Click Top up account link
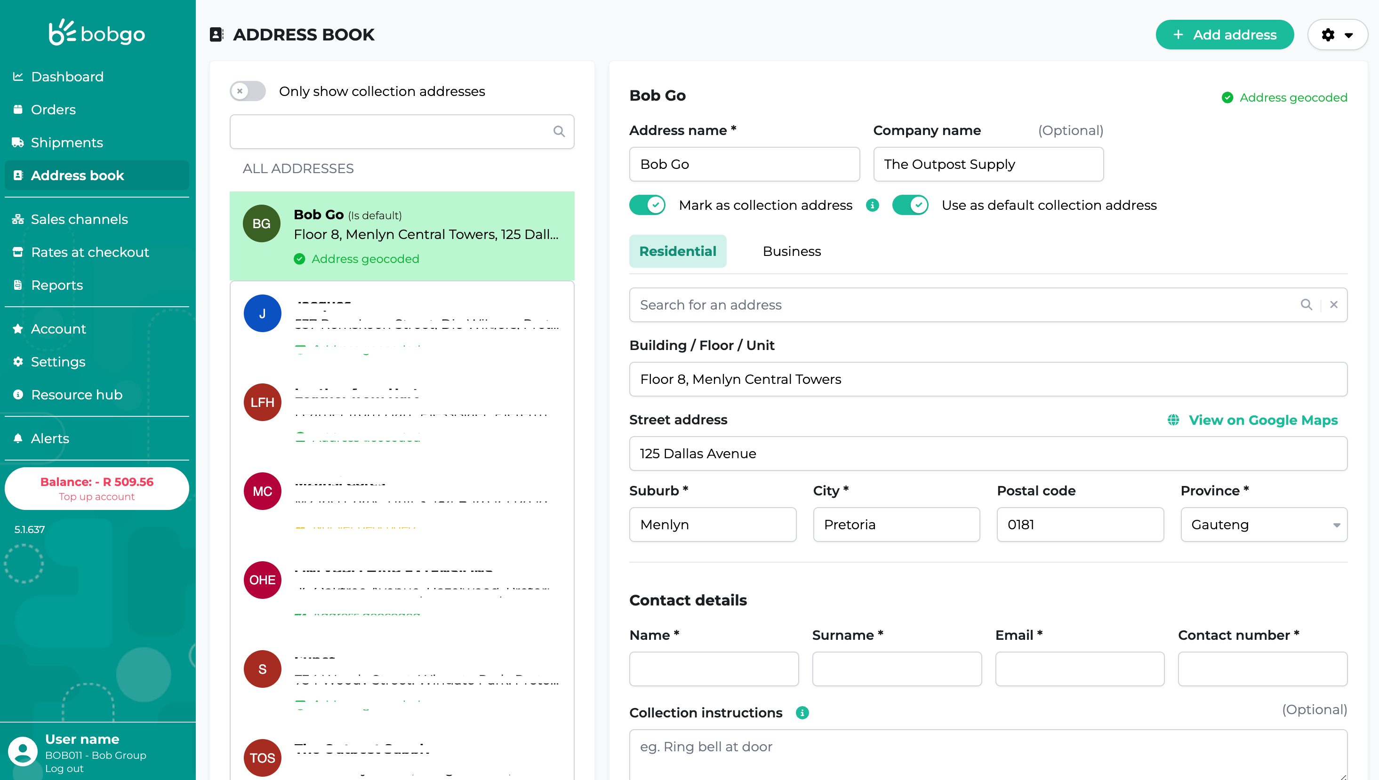 tap(96, 497)
